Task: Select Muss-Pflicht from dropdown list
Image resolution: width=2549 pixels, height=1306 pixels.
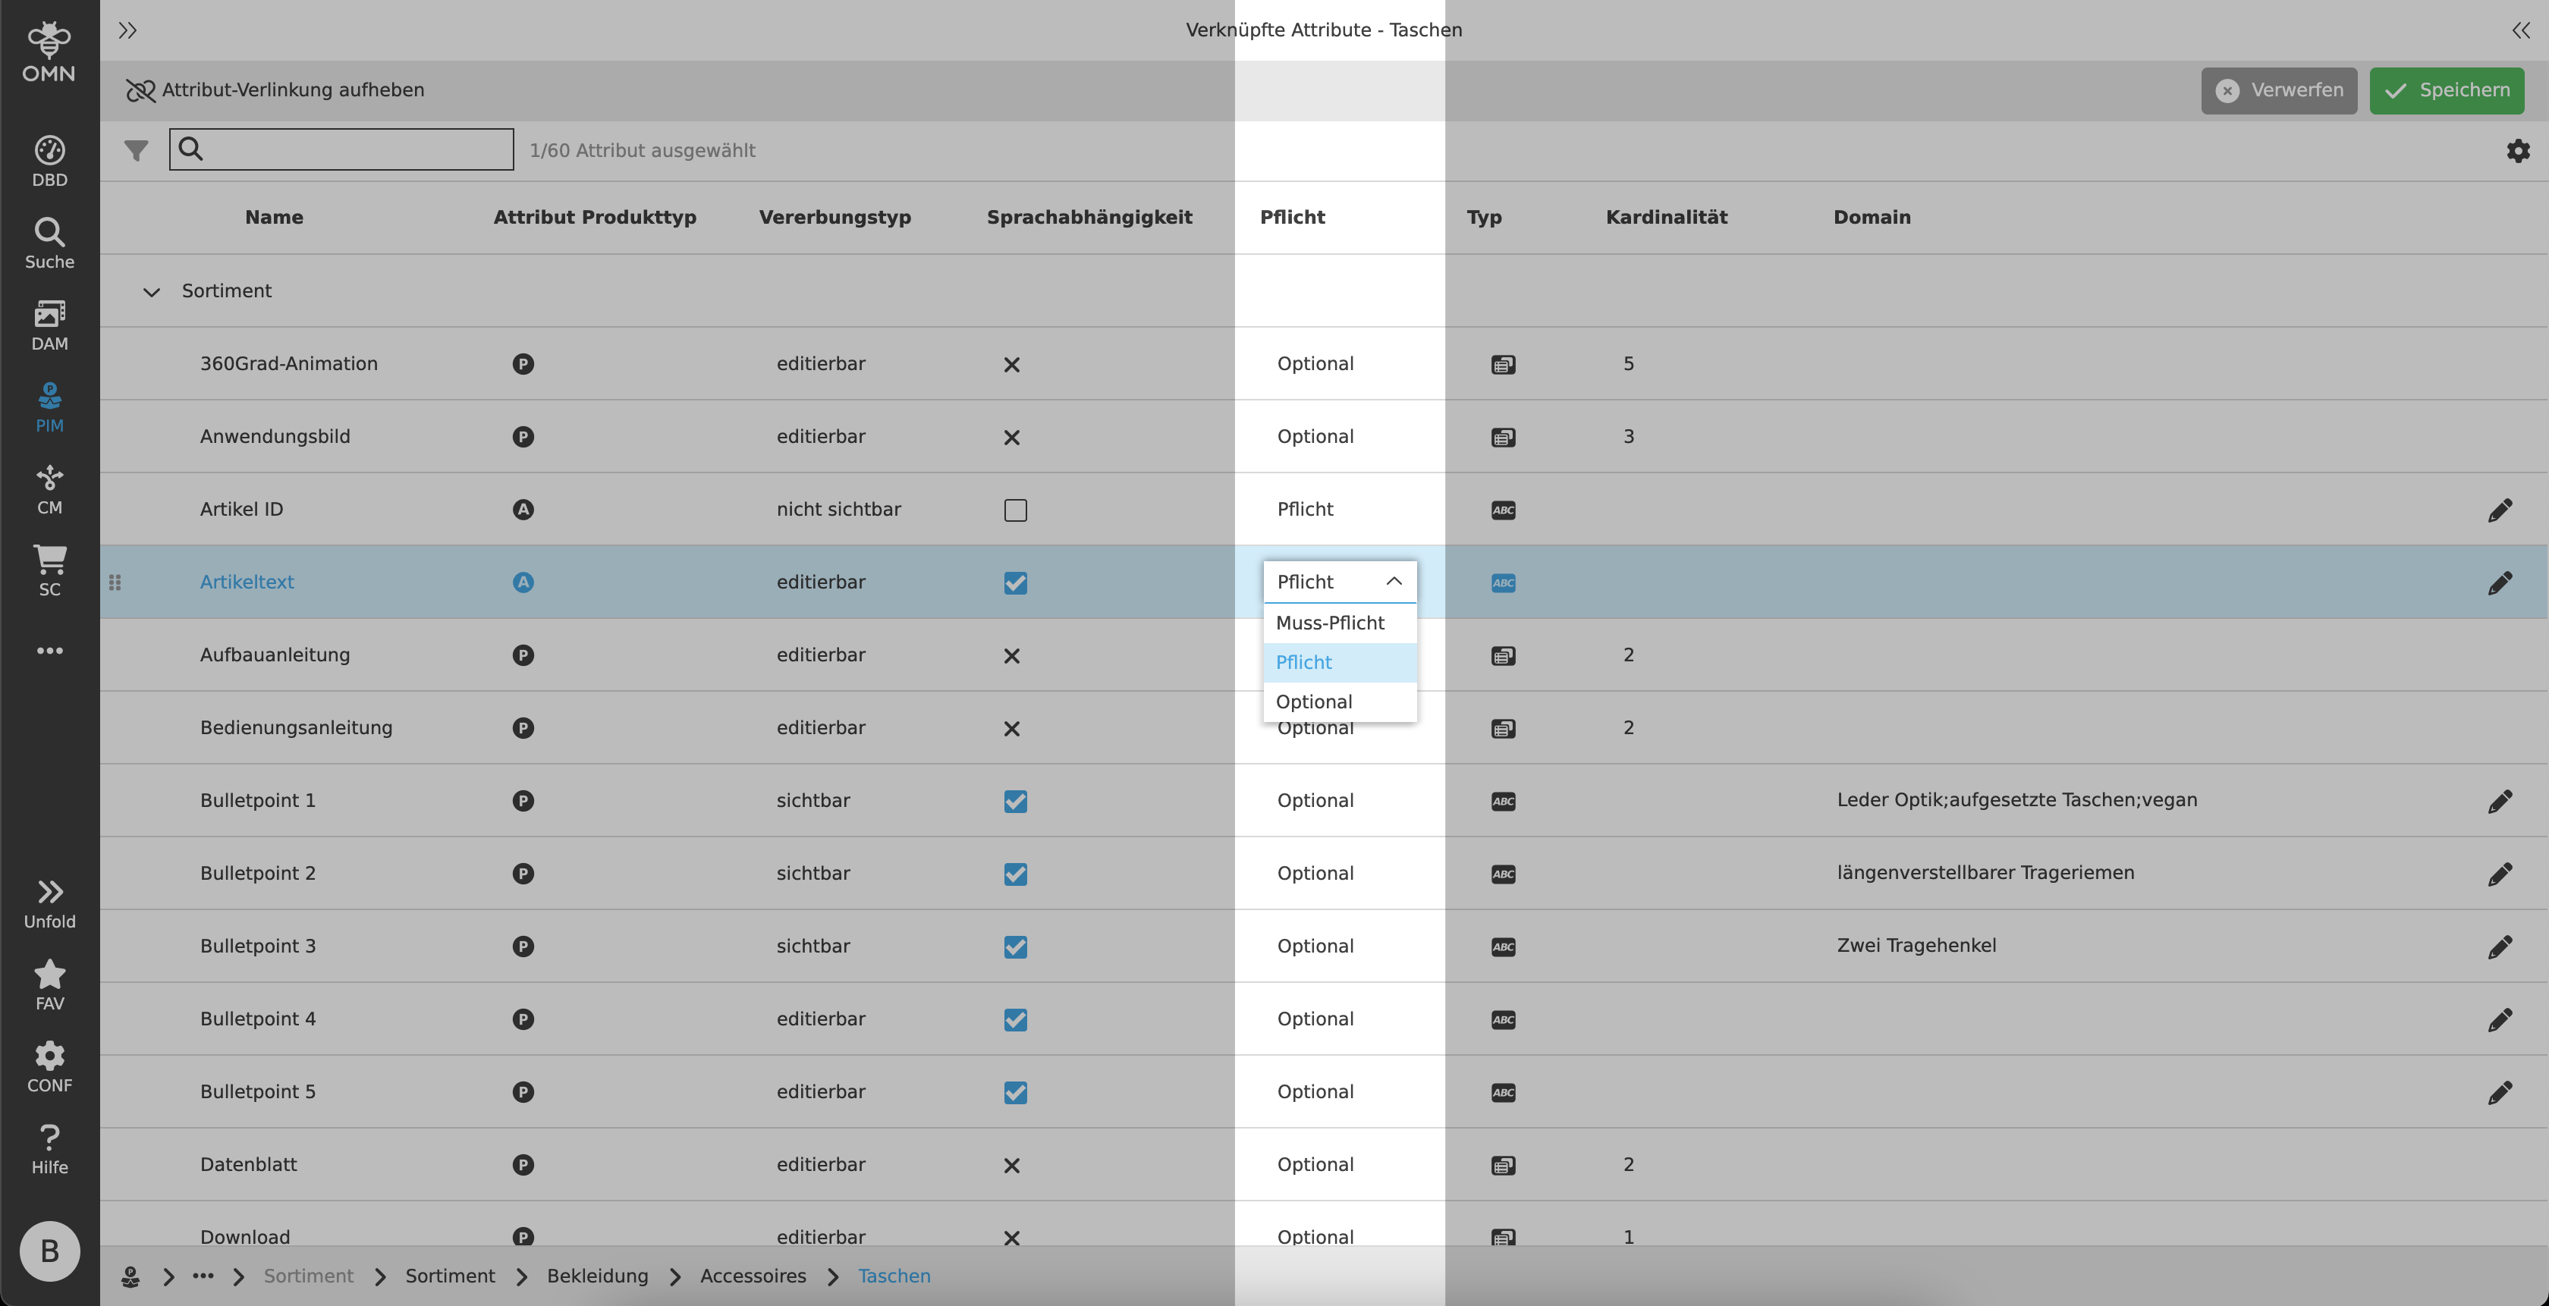Action: tap(1330, 623)
